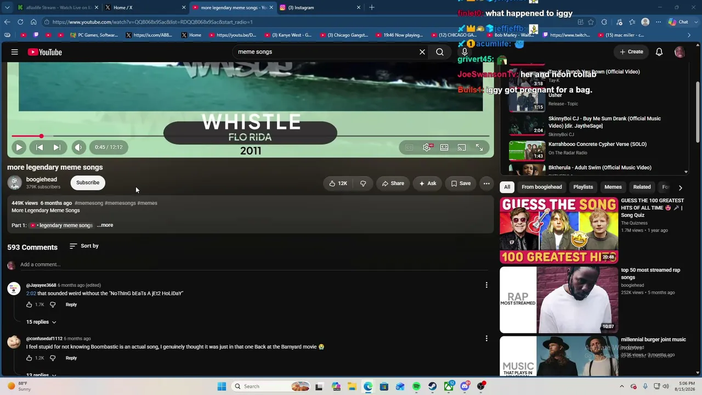The image size is (702, 395).
Task: Switch player to theater mode
Action: tap(444, 147)
